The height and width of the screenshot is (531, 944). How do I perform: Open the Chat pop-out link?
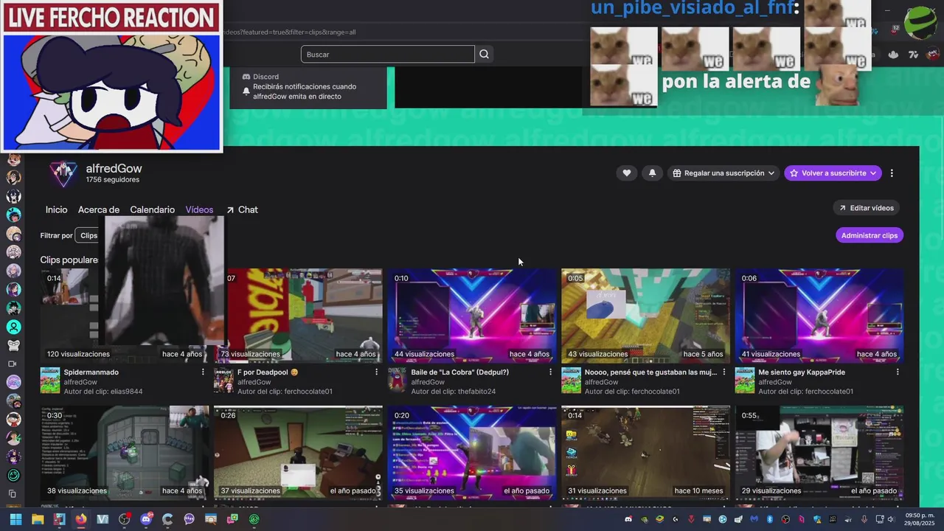(242, 209)
